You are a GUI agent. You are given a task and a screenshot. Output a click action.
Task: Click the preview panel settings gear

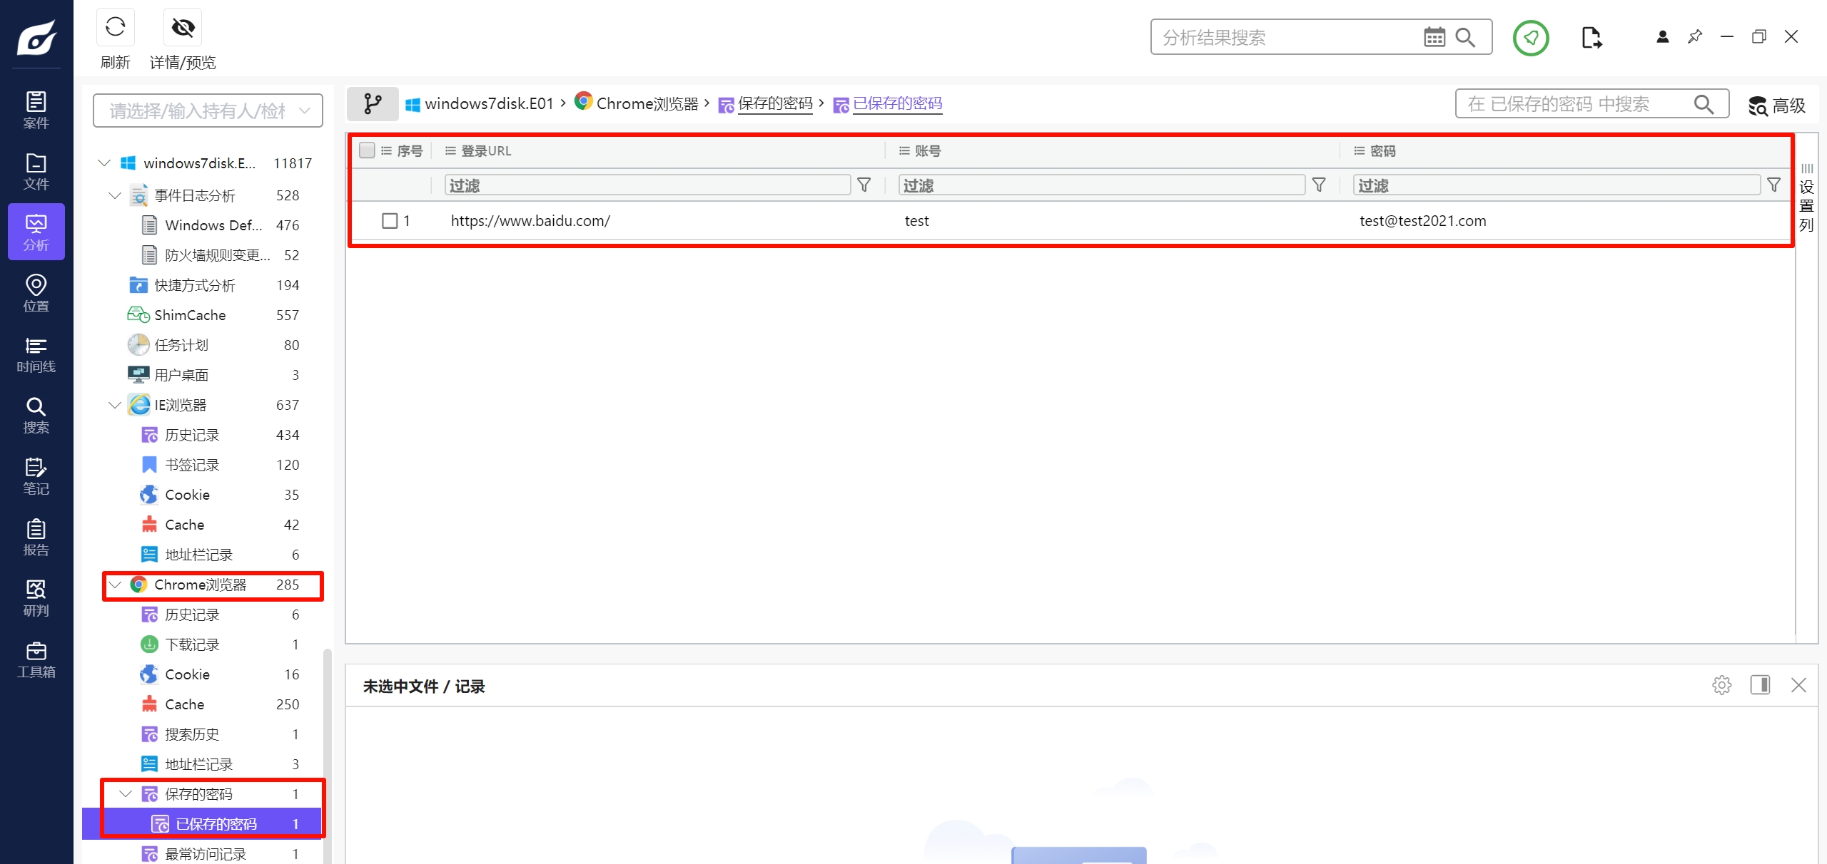[1722, 685]
